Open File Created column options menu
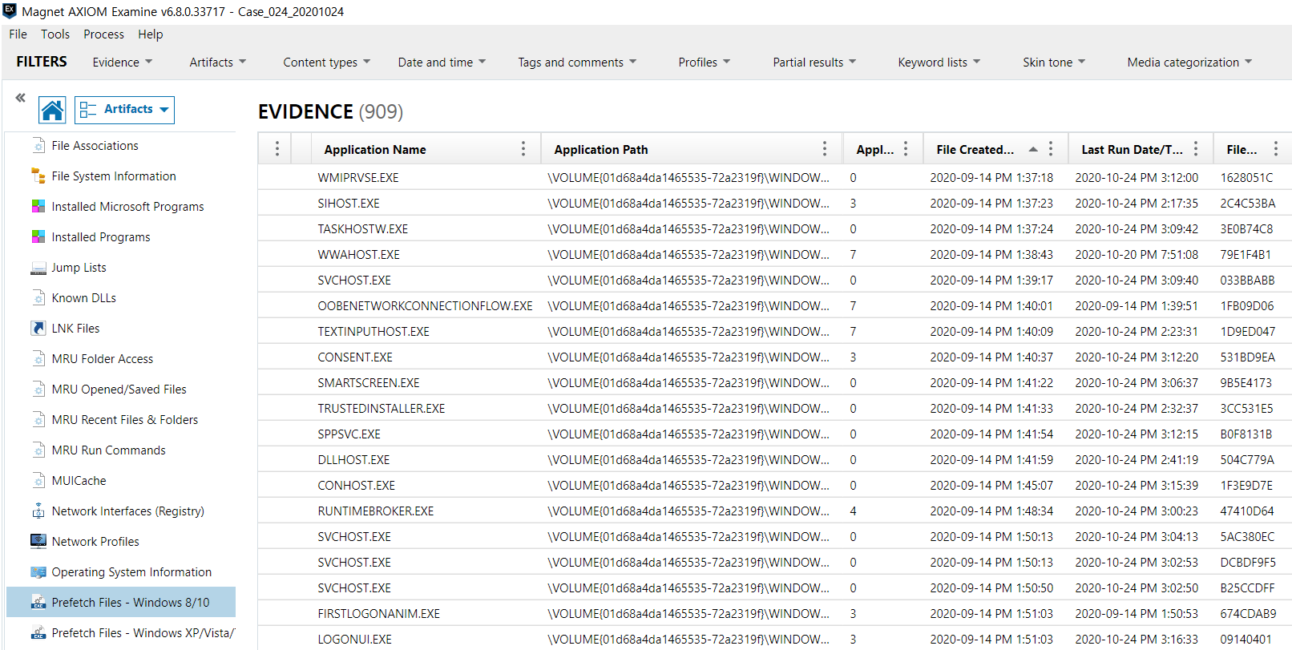This screenshot has width=1292, height=650. (x=1051, y=148)
